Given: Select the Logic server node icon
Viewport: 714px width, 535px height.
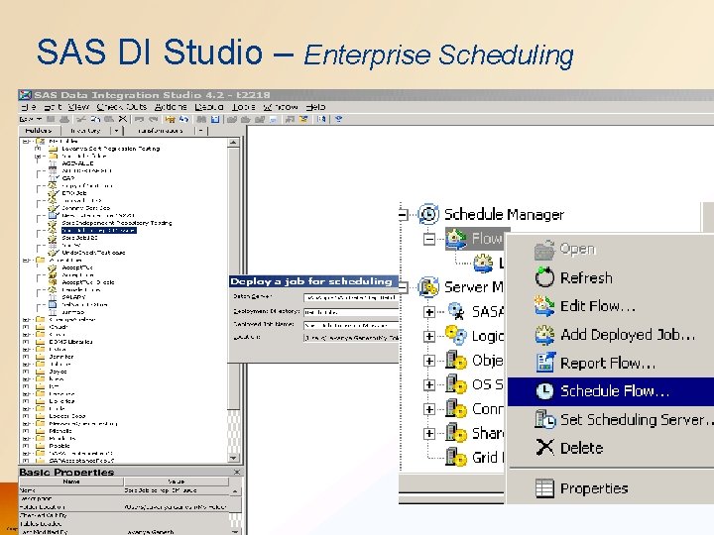Looking at the screenshot, I should click(x=456, y=336).
